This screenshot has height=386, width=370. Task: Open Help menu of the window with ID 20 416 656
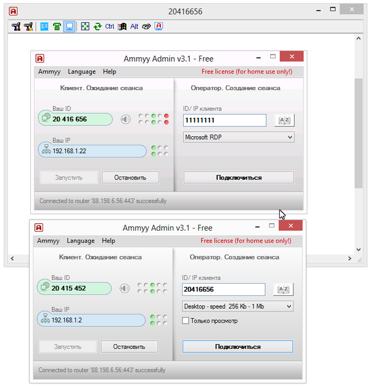point(110,72)
